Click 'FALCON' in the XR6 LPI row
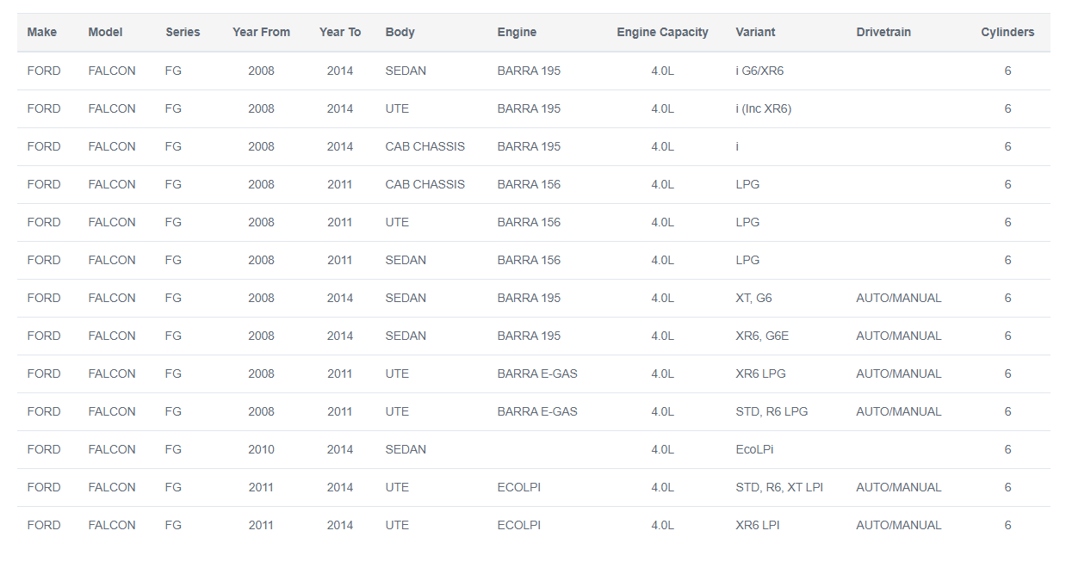1066x574 pixels. coord(112,525)
